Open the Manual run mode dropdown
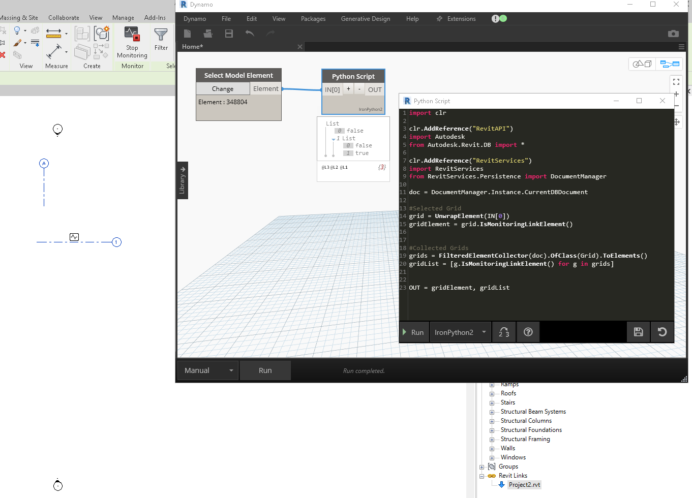692x498 pixels. tap(208, 370)
